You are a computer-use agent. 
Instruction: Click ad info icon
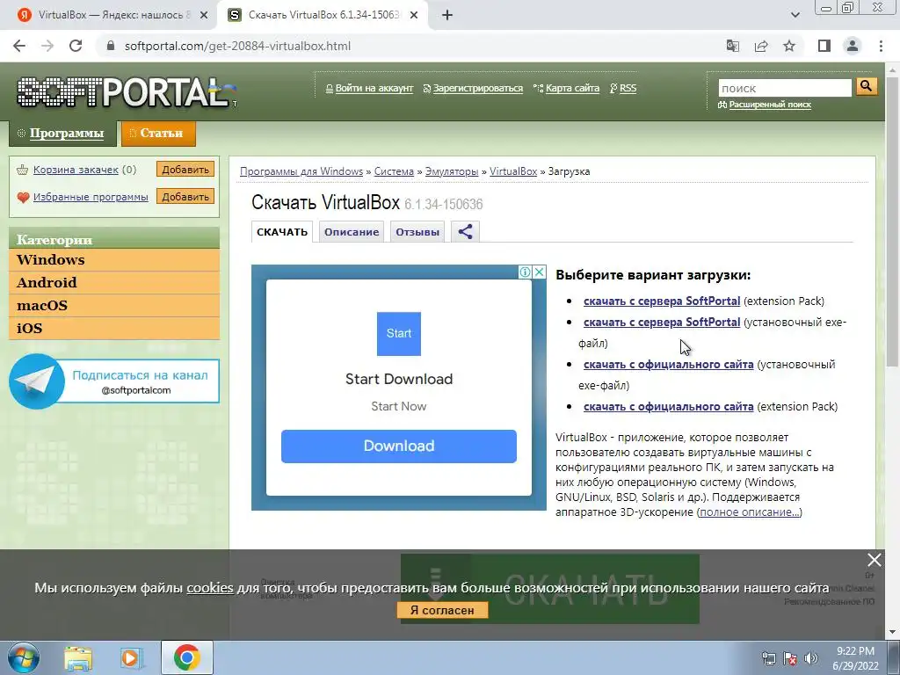tap(525, 272)
